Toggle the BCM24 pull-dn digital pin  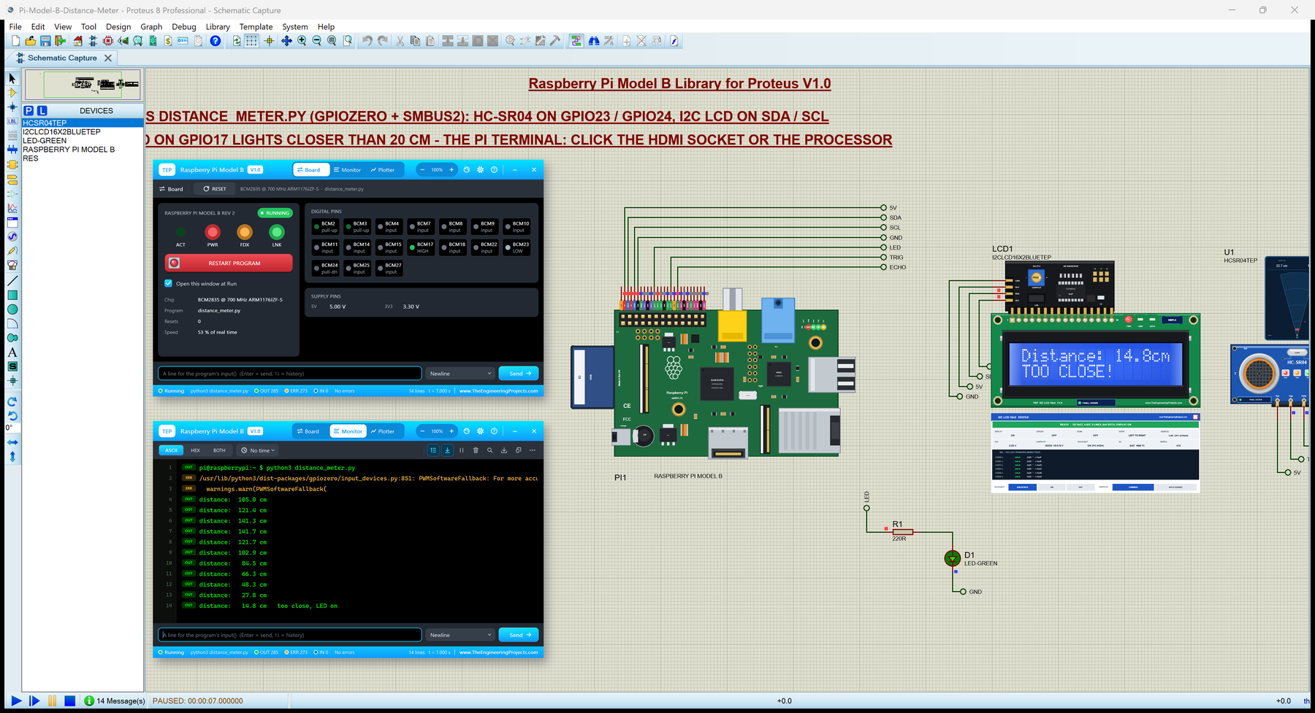pyautogui.click(x=326, y=269)
